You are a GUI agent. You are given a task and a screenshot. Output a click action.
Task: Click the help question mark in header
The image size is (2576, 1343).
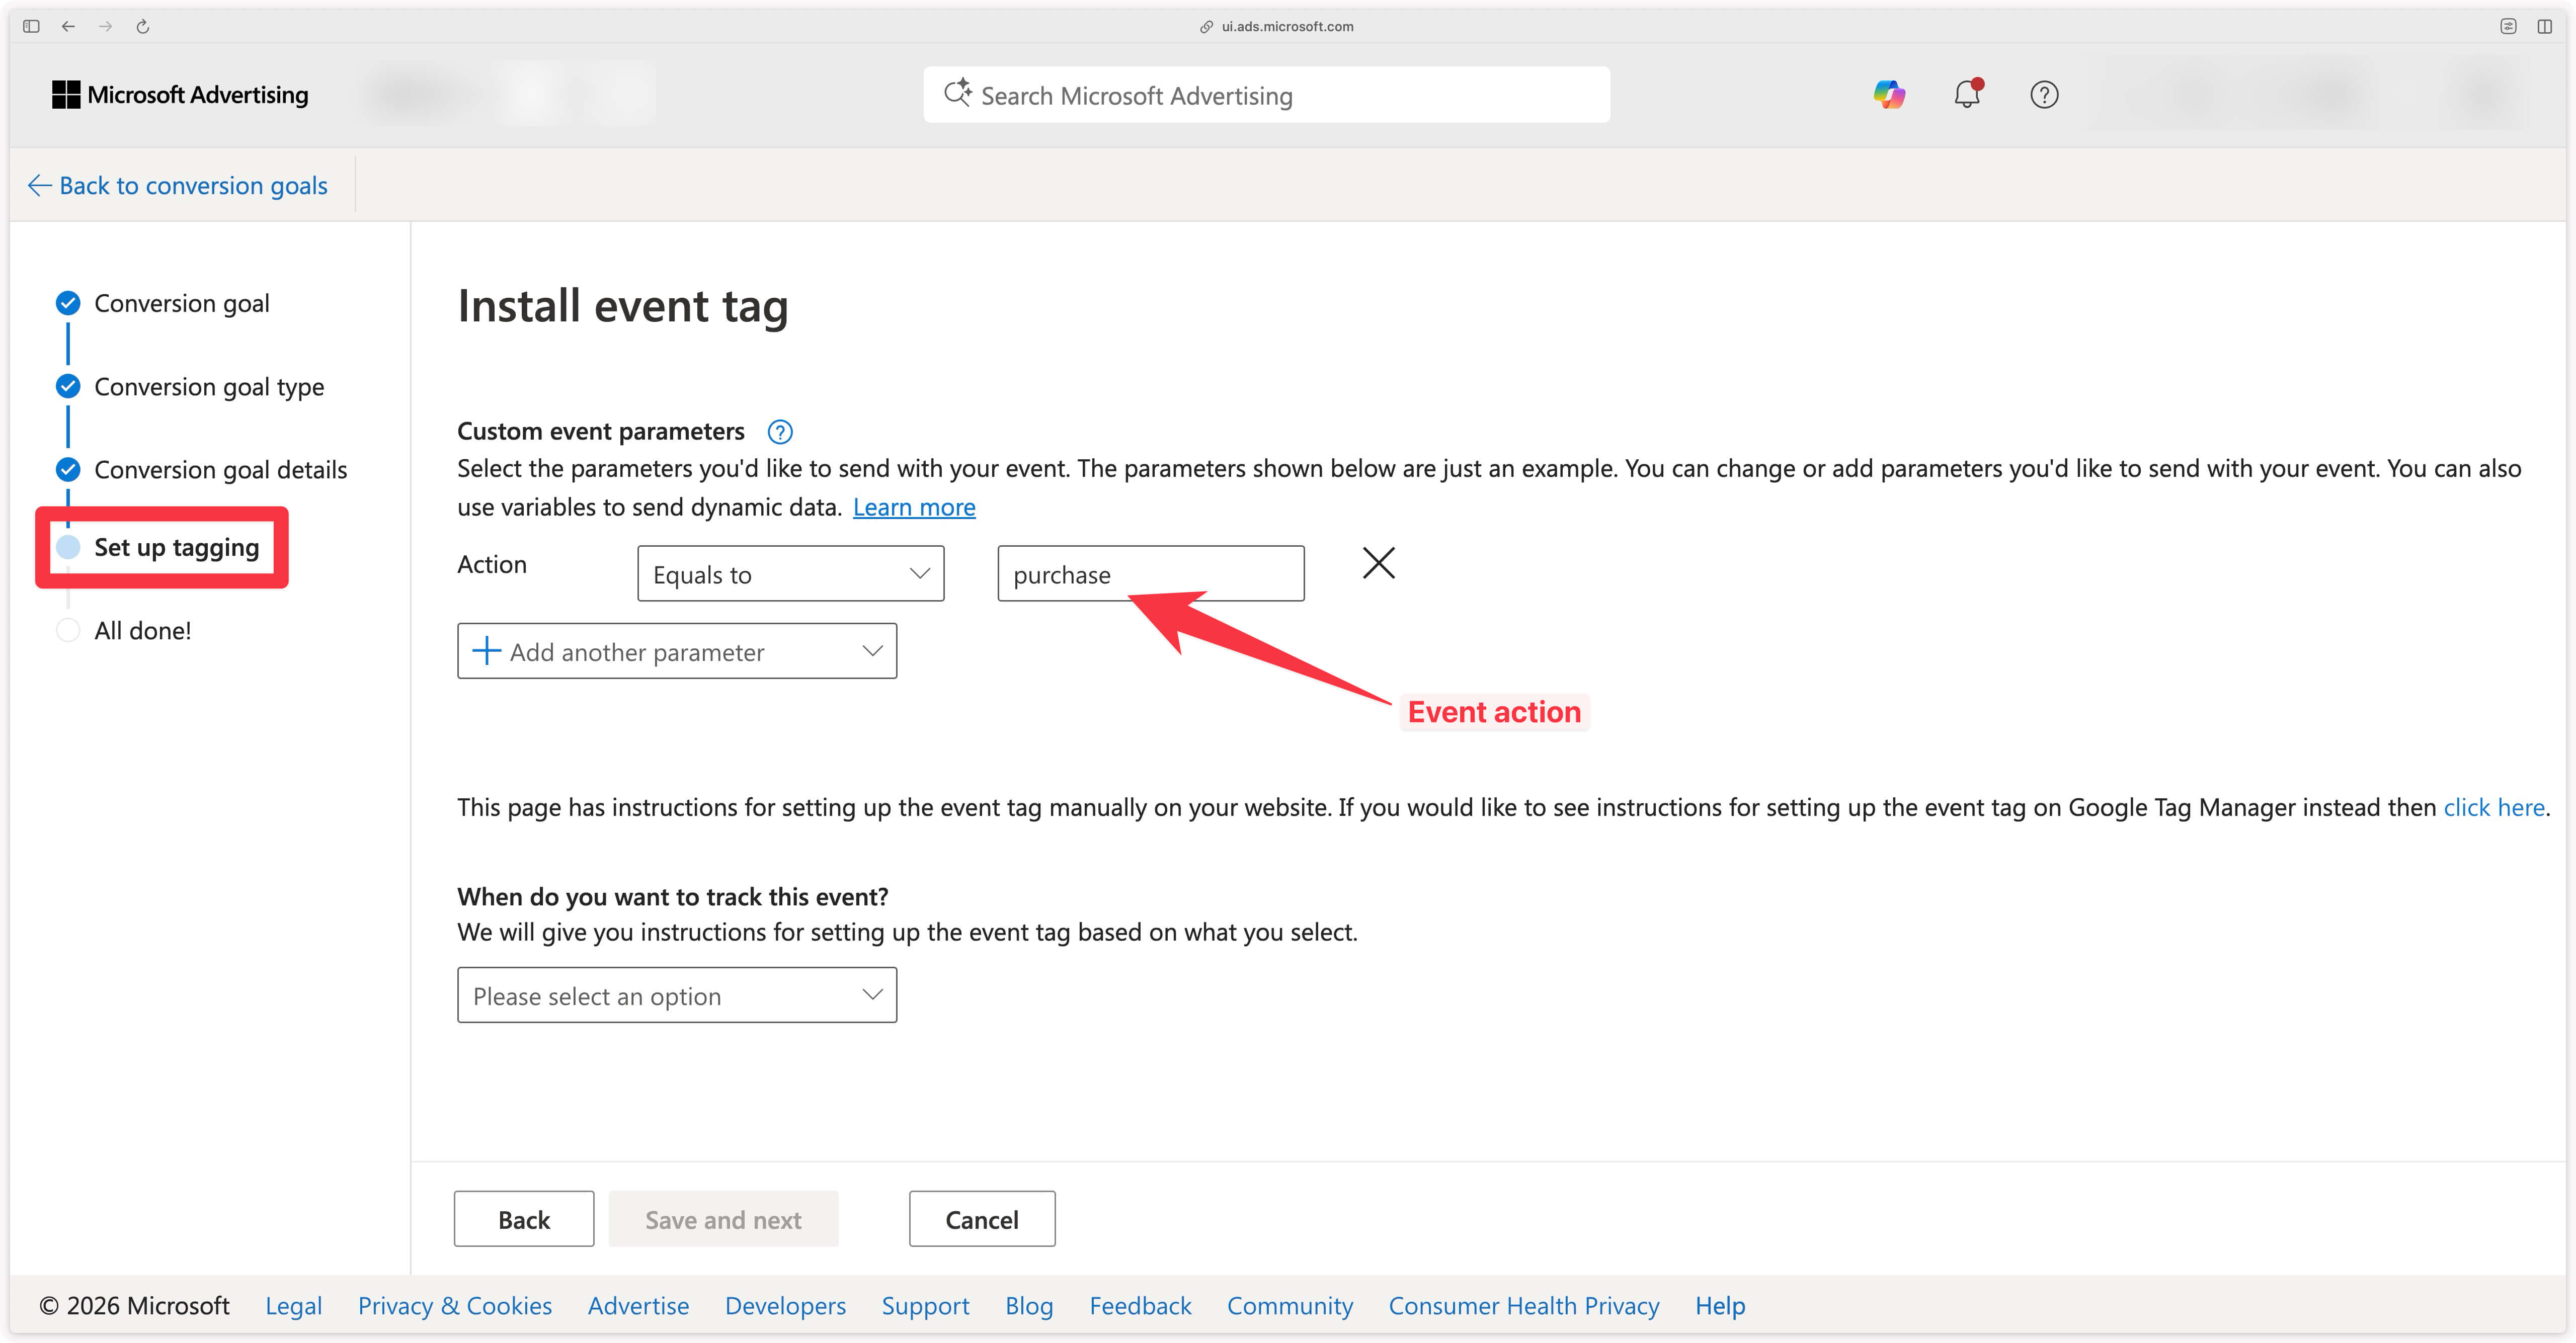point(2043,95)
